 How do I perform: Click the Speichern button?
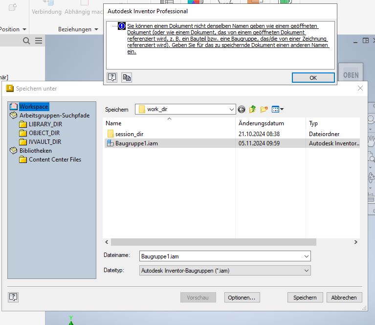click(x=305, y=298)
